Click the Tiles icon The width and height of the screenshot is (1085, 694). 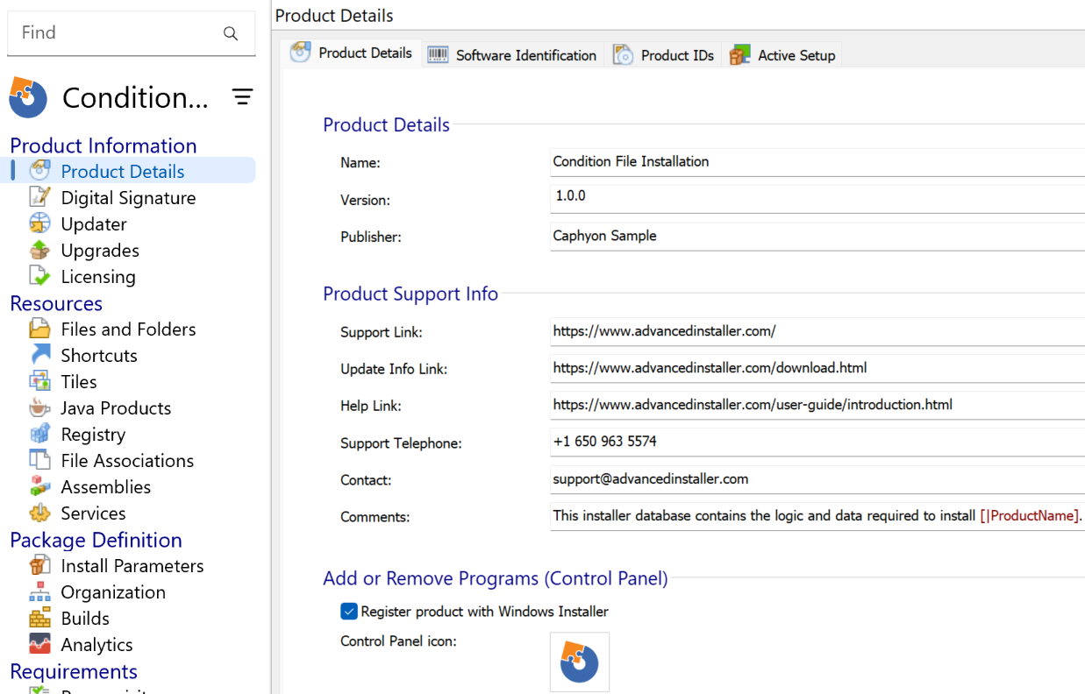[x=39, y=381]
